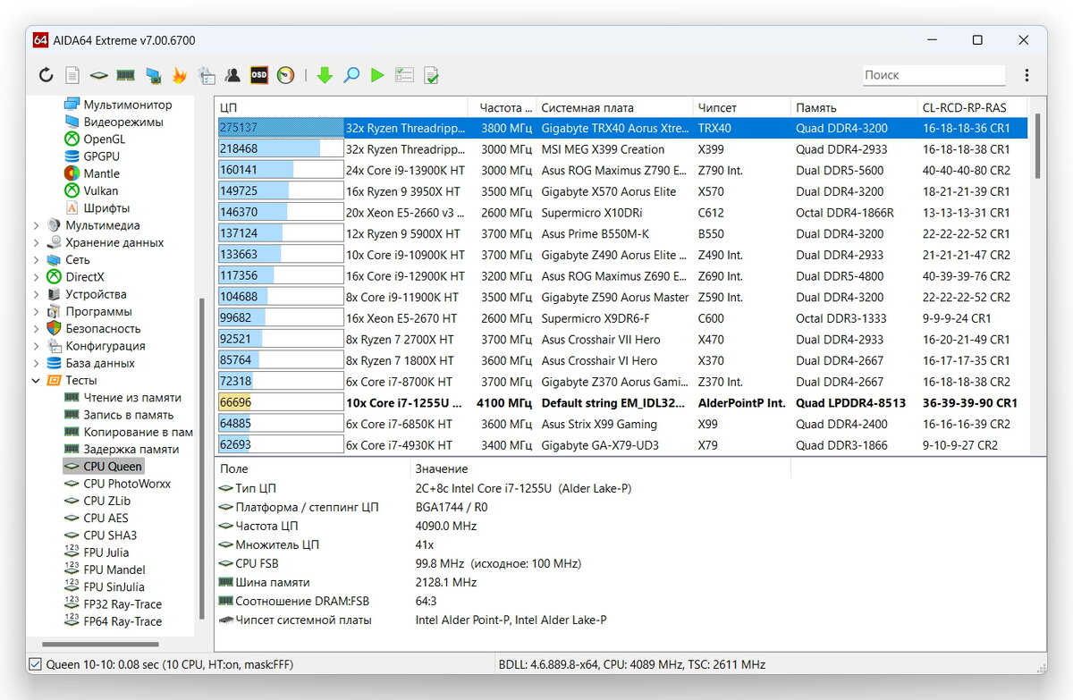Expand the Мультимедиа tree node
Viewport: 1073px width, 700px height.
pyautogui.click(x=37, y=225)
